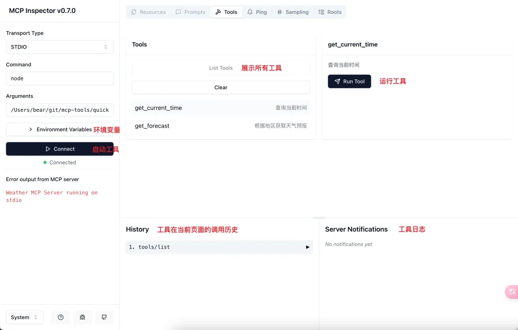Click the Run Tool button
518x330 pixels.
click(x=349, y=81)
